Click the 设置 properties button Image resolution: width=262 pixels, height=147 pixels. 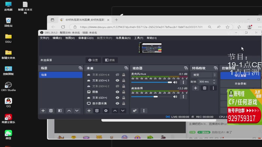click(93, 60)
